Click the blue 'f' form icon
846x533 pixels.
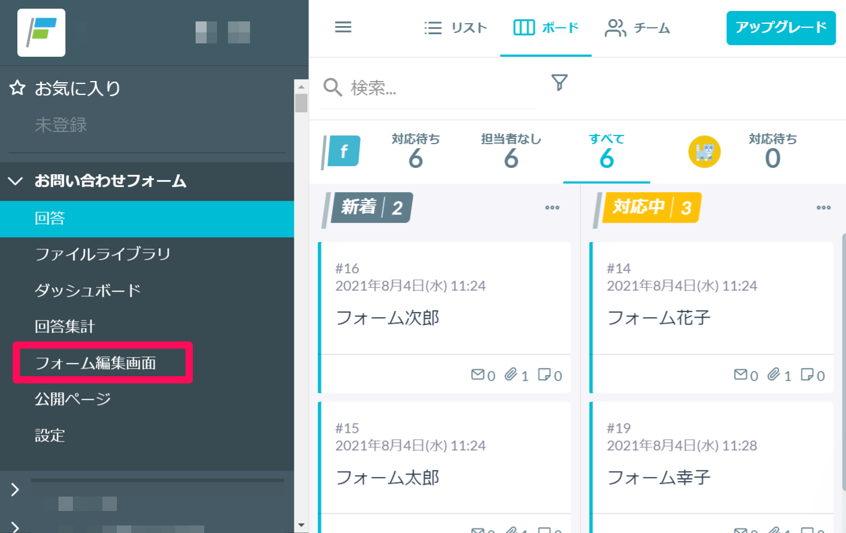point(341,152)
